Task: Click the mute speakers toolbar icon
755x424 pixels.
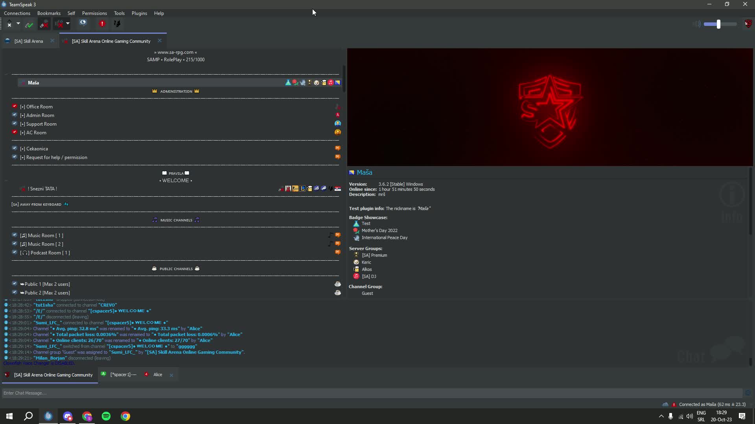Action: click(x=59, y=24)
